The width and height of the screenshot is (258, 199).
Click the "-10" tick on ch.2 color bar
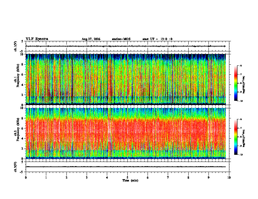click(241, 155)
